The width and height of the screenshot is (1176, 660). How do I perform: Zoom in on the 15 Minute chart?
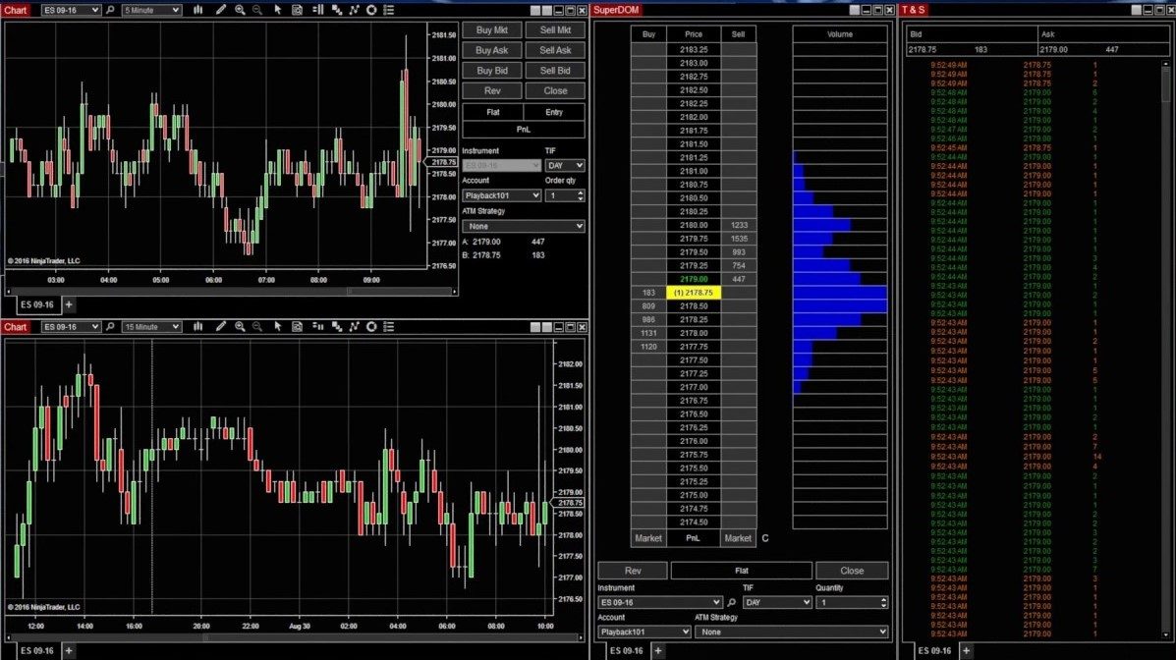click(x=240, y=327)
